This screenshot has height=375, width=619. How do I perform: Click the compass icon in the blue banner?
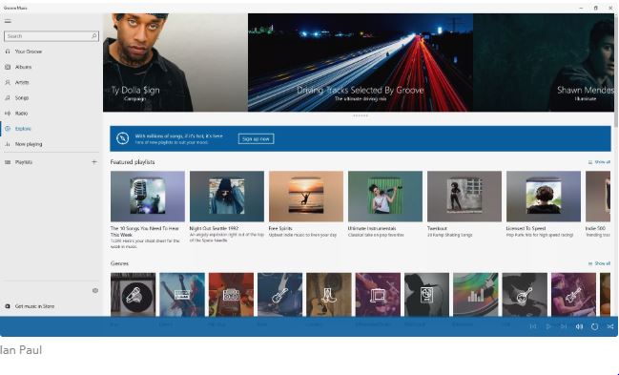(122, 138)
